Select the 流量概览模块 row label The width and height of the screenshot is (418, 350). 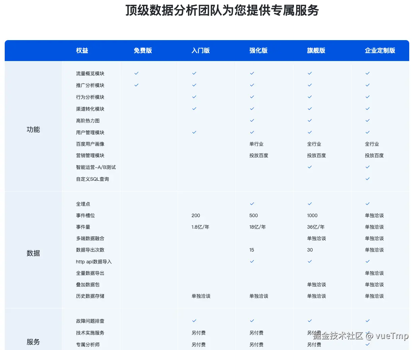pos(90,74)
